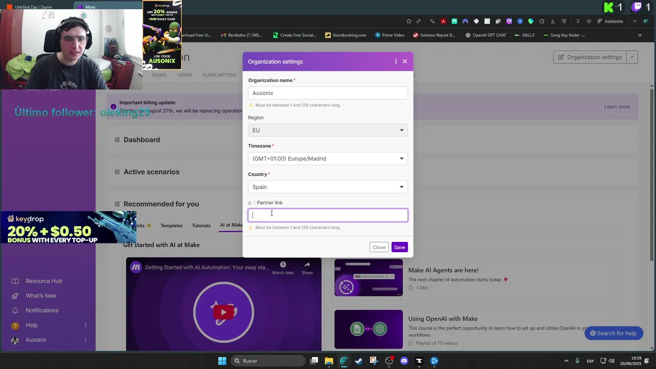Collapse the Dashboard section expander
The height and width of the screenshot is (369, 656).
[x=117, y=140]
